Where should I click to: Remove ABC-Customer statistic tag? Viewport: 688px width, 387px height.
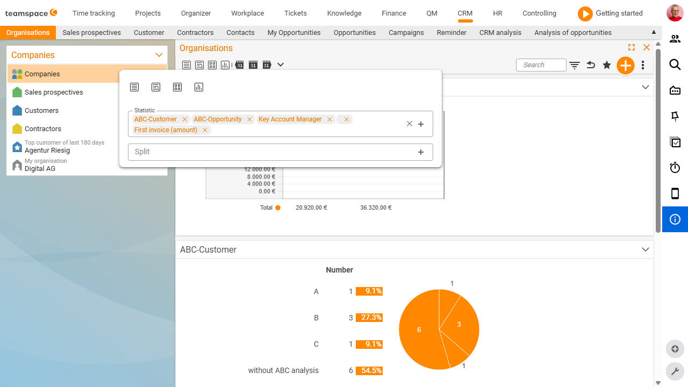[184, 119]
